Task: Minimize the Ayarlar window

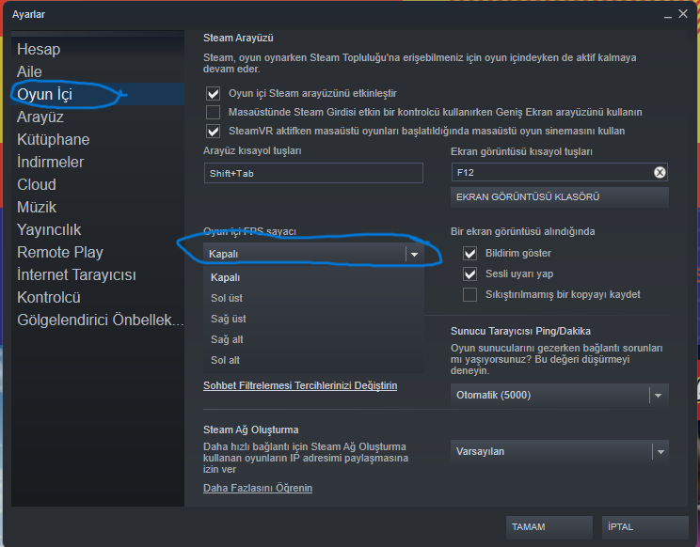Action: point(667,15)
